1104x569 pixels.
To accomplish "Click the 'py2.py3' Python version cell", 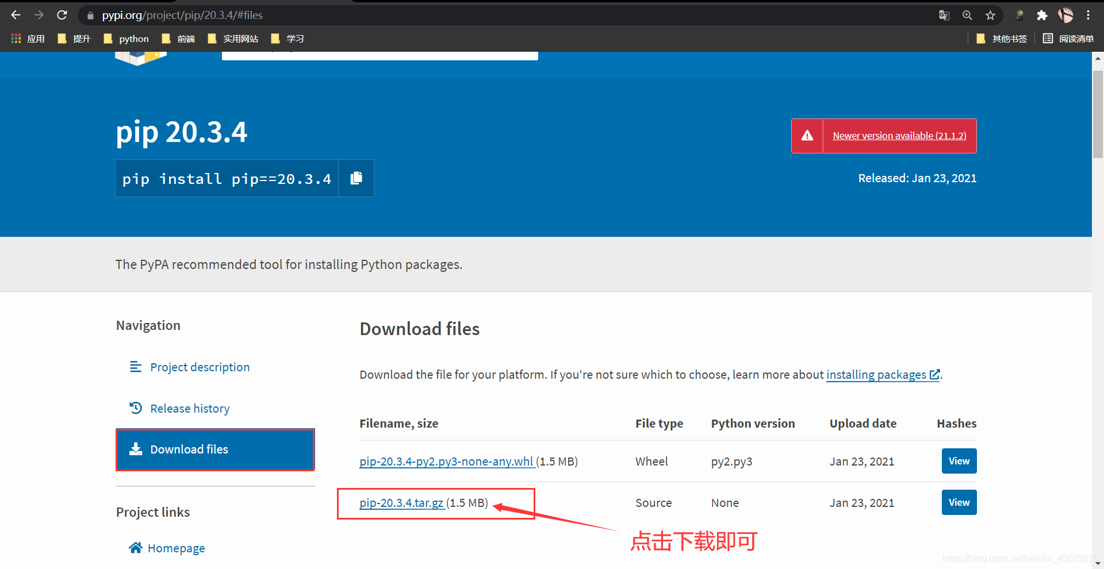I will (x=731, y=462).
